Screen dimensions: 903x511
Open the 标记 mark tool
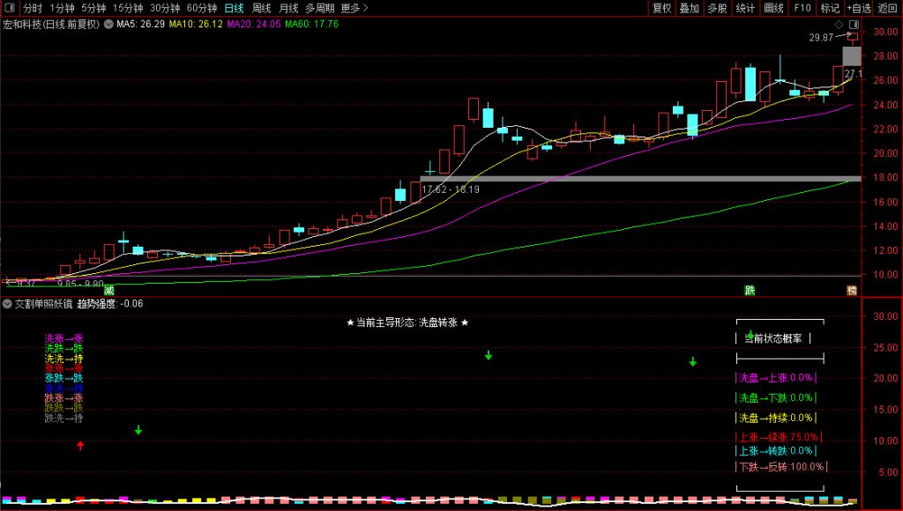click(830, 8)
